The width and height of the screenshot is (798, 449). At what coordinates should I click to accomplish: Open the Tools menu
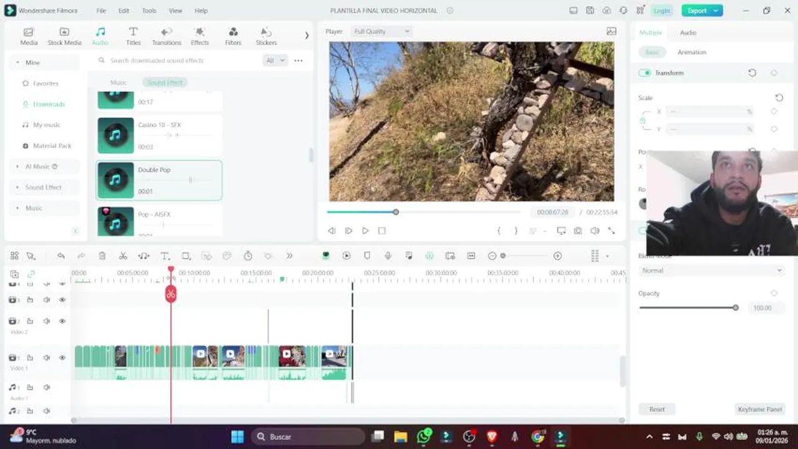[x=149, y=11]
